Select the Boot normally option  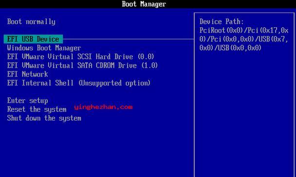31,22
